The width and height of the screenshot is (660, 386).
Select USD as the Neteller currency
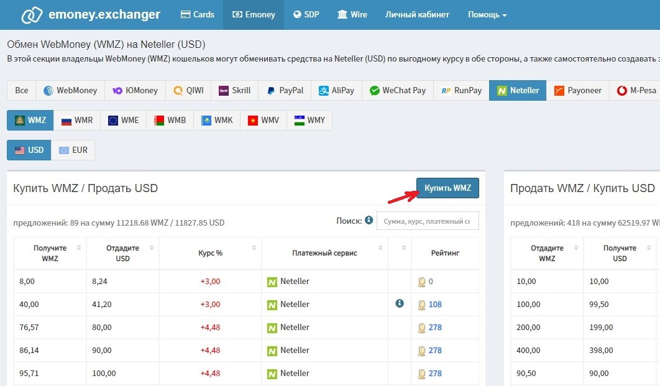pyautogui.click(x=29, y=150)
